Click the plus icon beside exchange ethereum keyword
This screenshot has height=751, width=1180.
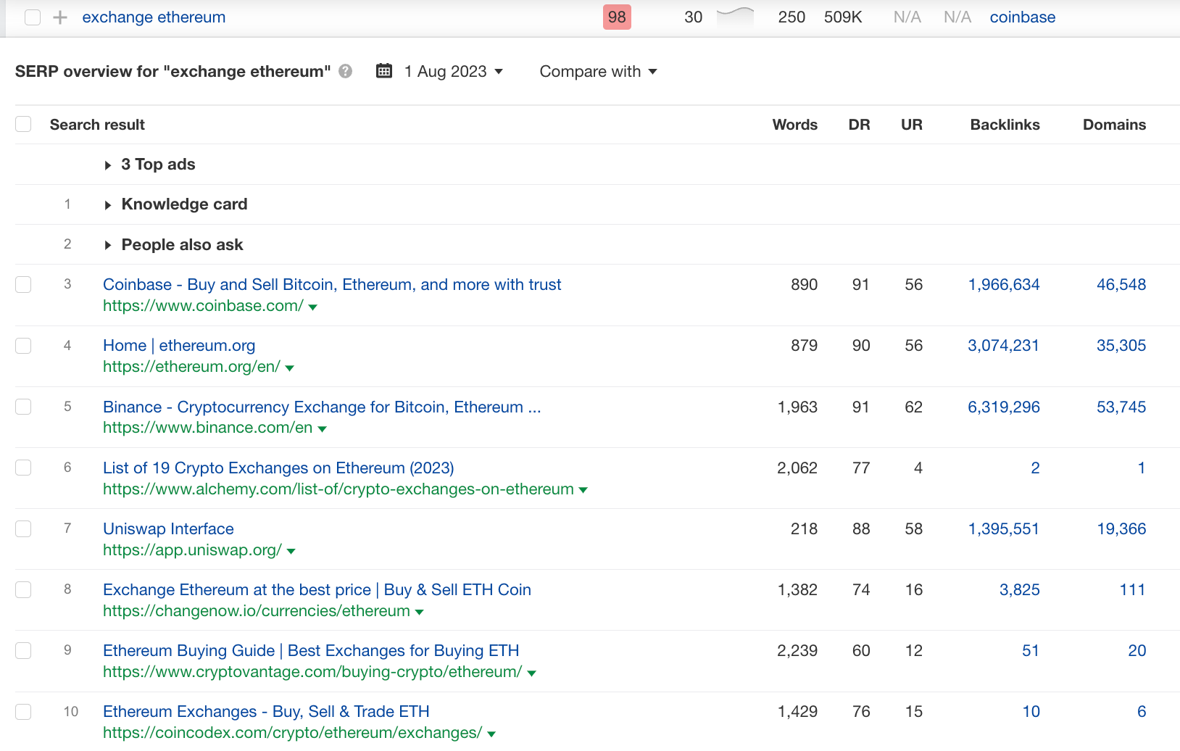pyautogui.click(x=60, y=17)
